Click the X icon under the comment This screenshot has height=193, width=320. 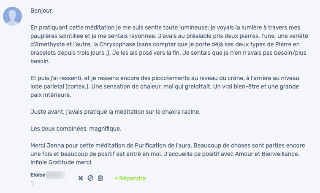coord(81,178)
